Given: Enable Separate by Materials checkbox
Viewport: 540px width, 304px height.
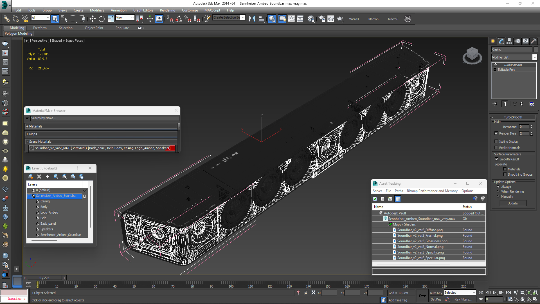Looking at the screenshot, I should (x=505, y=169).
